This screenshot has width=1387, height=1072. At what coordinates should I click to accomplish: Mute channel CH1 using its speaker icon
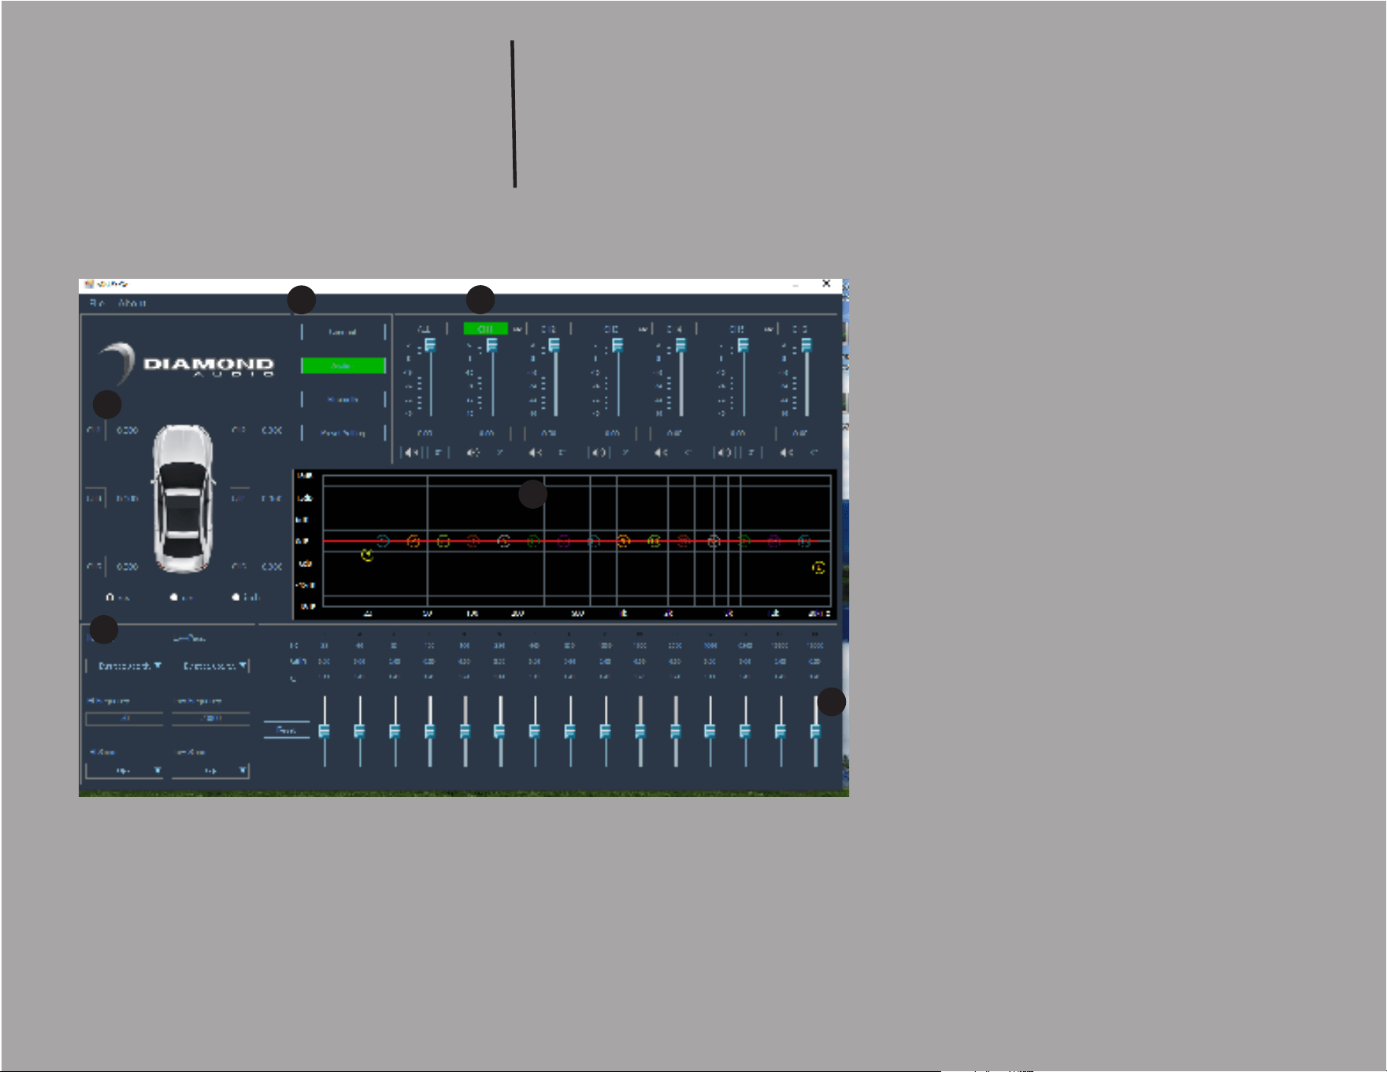click(473, 452)
